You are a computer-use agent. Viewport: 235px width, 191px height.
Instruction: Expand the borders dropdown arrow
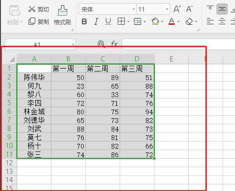[x=128, y=21]
